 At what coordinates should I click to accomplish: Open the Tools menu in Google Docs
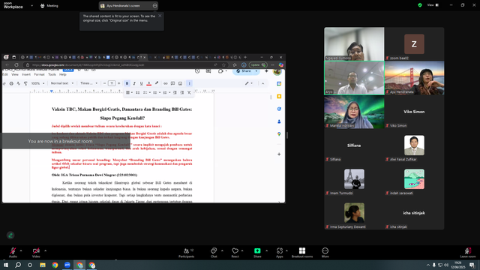pos(52,74)
